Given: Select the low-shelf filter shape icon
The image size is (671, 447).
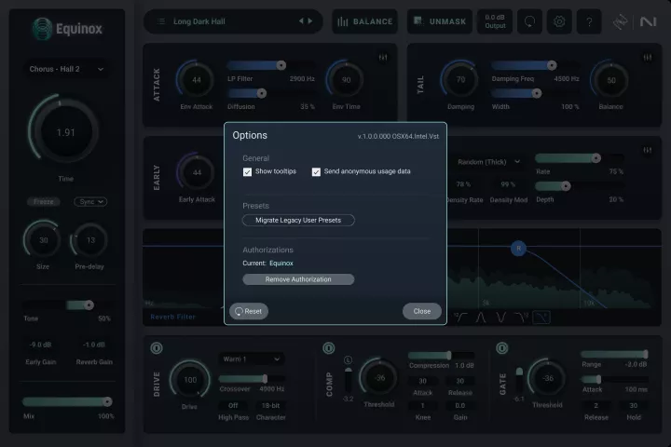Looking at the screenshot, I should (461, 318).
